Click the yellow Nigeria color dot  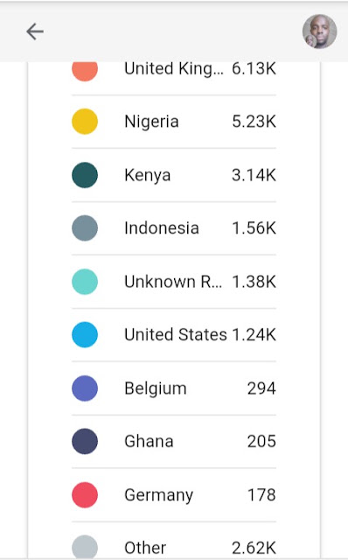click(85, 122)
